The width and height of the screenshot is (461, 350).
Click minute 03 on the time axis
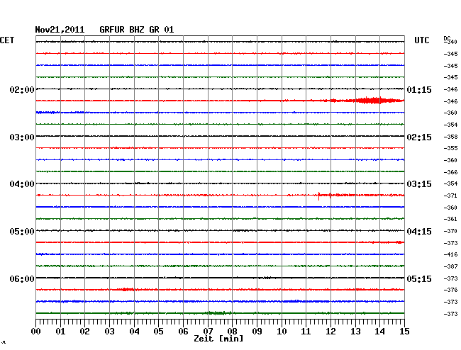109,332
